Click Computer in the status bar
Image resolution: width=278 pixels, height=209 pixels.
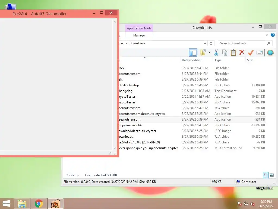(x=246, y=182)
